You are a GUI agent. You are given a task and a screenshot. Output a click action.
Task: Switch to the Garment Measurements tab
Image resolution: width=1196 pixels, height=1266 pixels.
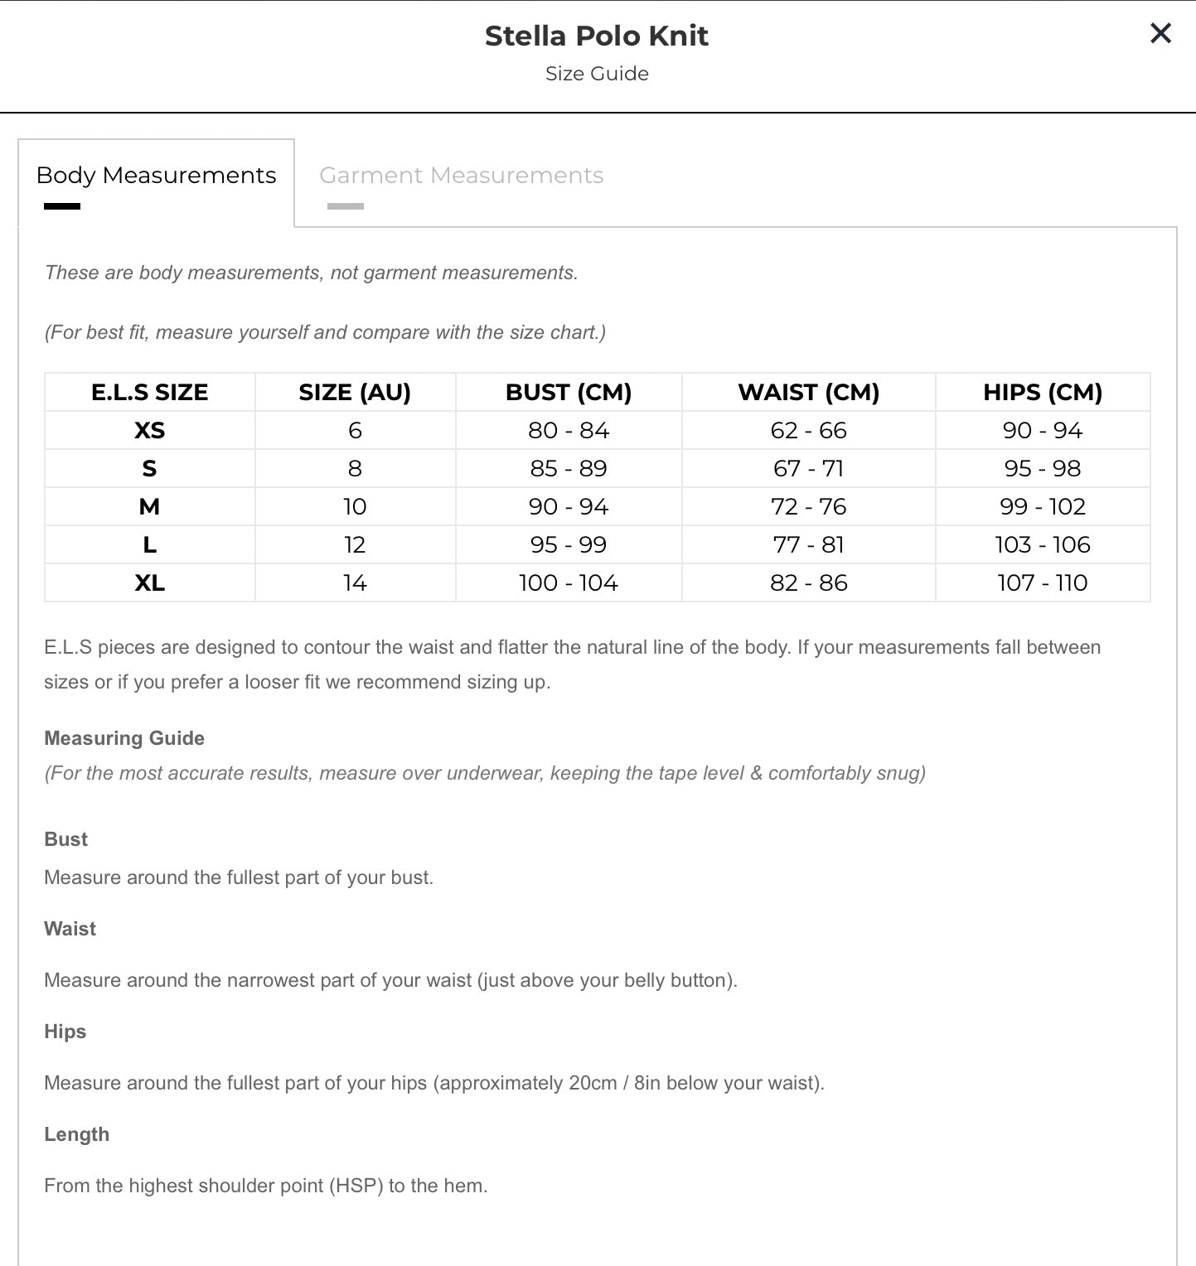tap(461, 176)
